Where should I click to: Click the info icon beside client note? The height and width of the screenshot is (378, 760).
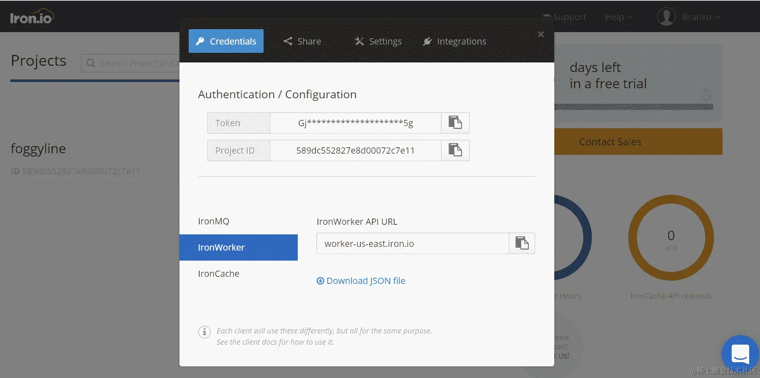point(204,332)
